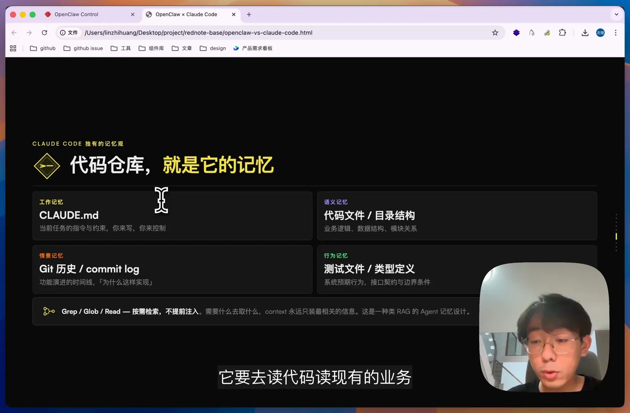Expand the tab search dropdown
The image size is (630, 413).
tap(616, 15)
